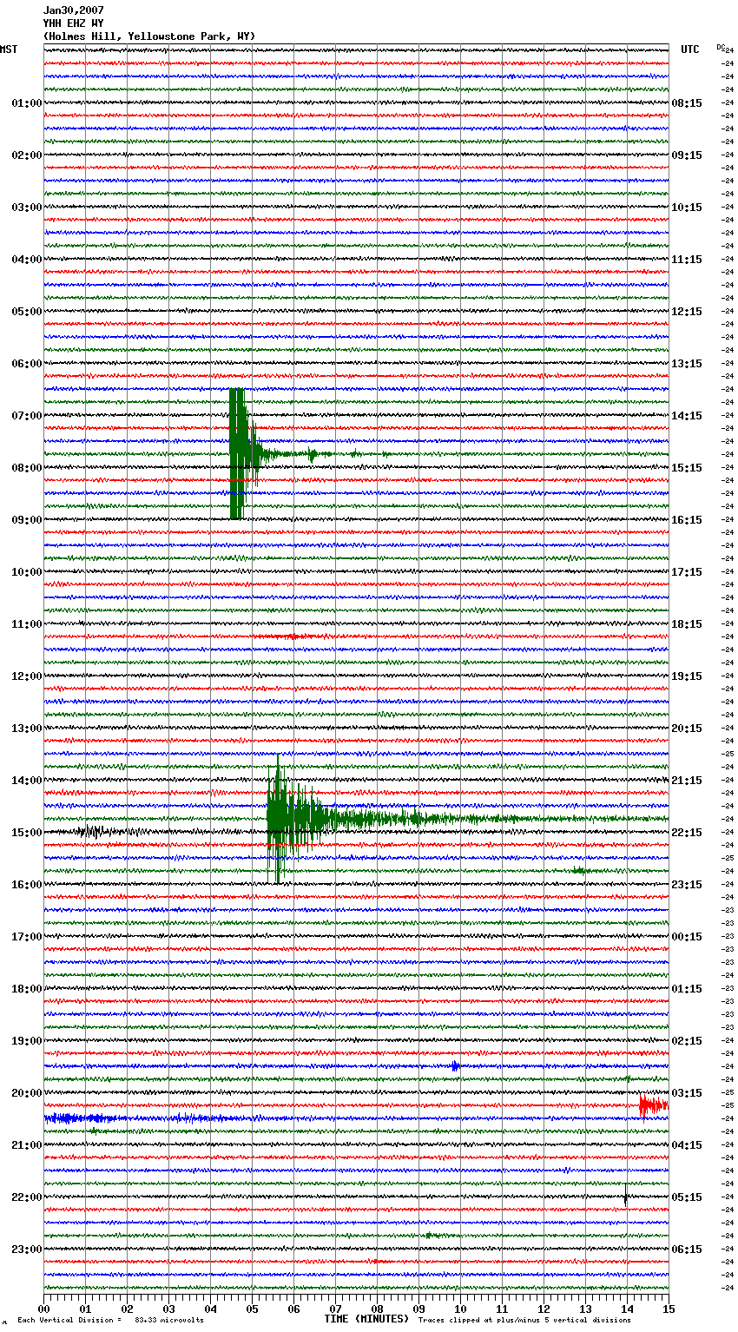The image size is (738, 1332).
Task: Click minute tick label 05 on time axis
Action: click(253, 1309)
